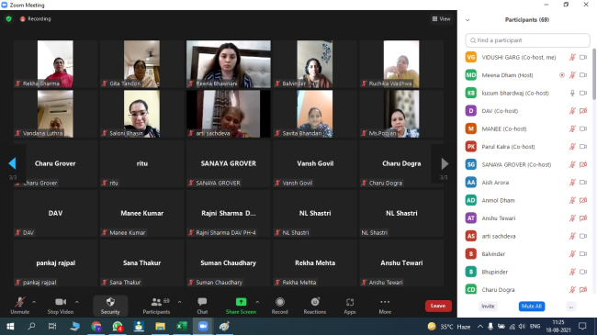
Task: Expand audio options arrow beside Unmute
Action: pyautogui.click(x=34, y=302)
